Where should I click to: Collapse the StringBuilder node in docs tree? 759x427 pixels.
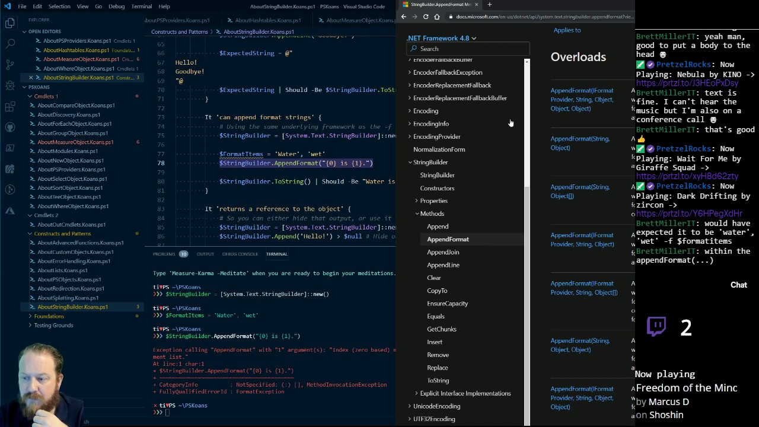coord(410,162)
